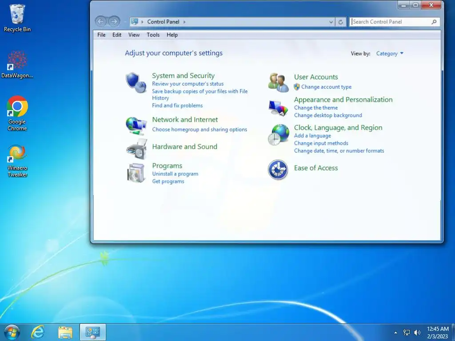Select the Google Chrome desktop shortcut
This screenshot has height=341, width=455.
pos(17,113)
